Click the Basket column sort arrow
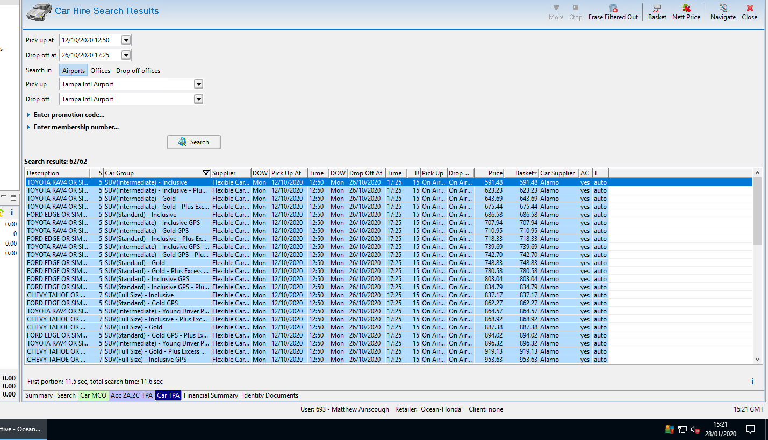 click(x=536, y=173)
